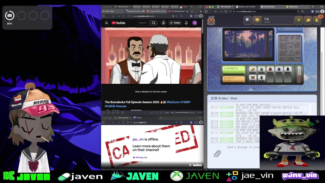325x183 pixels.
Task: Open the YouTube hamburger guide menu
Action: tap(106, 23)
